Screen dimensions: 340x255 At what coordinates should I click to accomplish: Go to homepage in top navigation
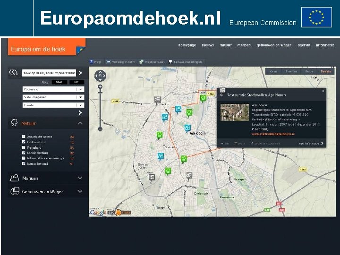(x=187, y=45)
